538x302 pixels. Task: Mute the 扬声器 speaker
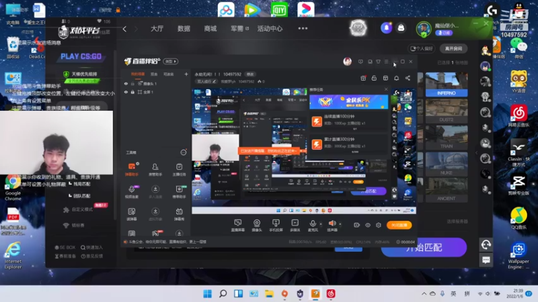click(332, 225)
